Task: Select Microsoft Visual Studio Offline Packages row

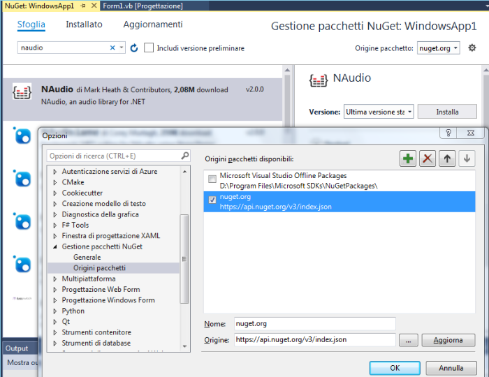Action: pyautogui.click(x=340, y=181)
